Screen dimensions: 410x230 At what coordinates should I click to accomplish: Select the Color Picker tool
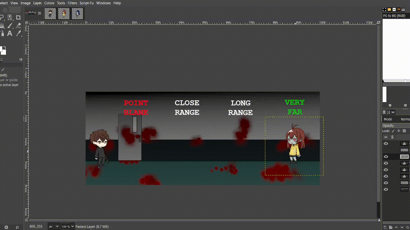tap(18, 33)
